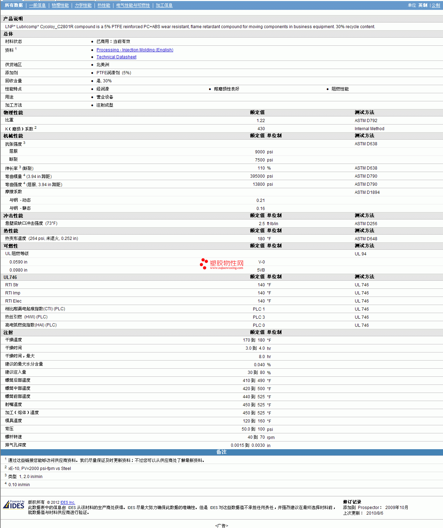Viewport: 443px width, 528px height.
Task: Select the 所有数据 tab
Action: pos(14,5)
